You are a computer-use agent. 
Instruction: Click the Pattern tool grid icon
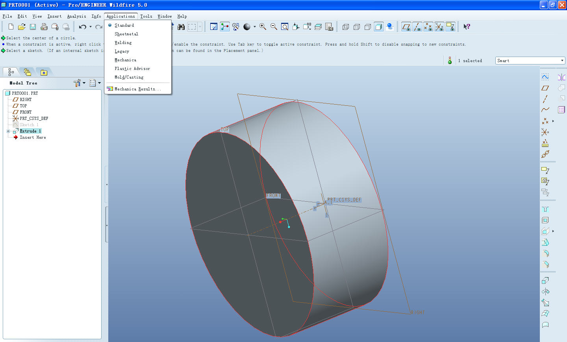(561, 110)
